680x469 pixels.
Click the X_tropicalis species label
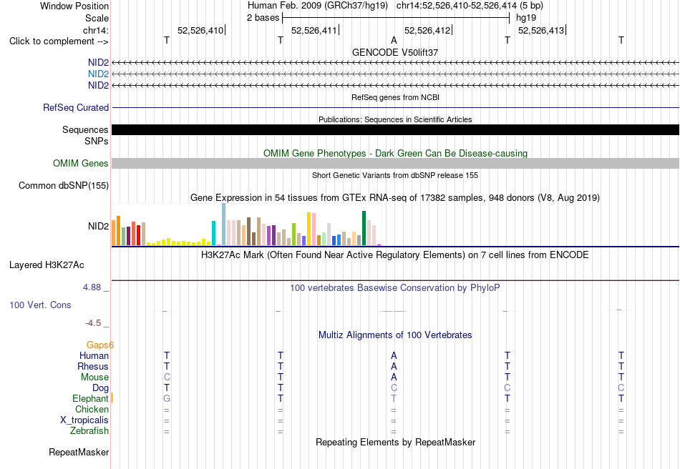click(x=84, y=420)
